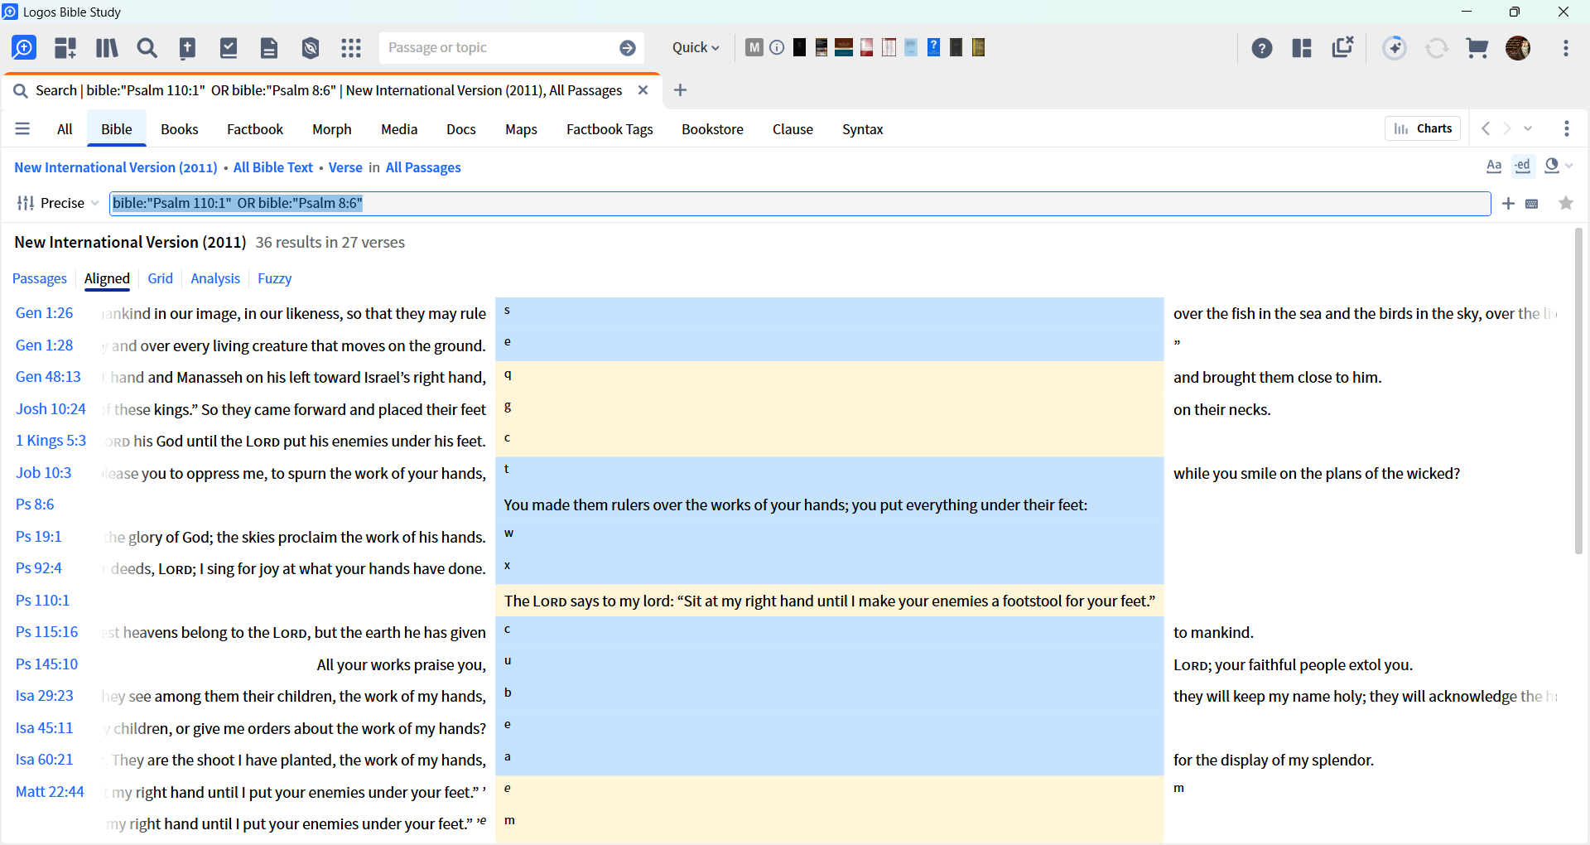Click the All Passages range link
Viewport: 1590px width, 845px height.
pyautogui.click(x=423, y=167)
